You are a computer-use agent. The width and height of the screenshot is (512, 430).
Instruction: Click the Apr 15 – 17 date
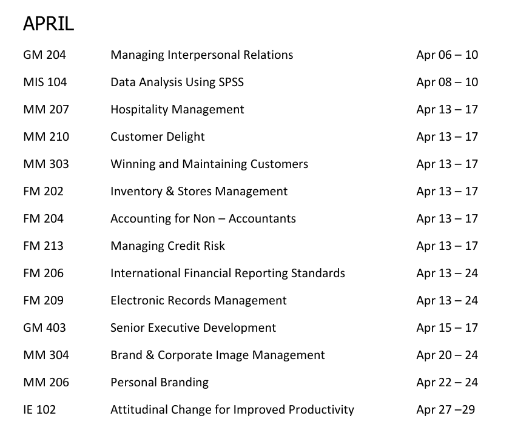(447, 328)
